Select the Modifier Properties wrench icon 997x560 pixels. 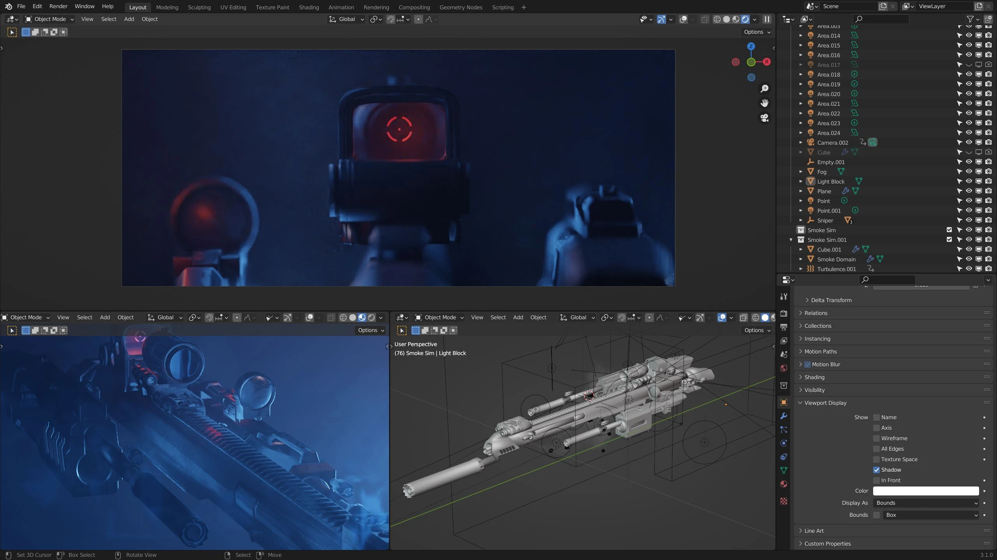(784, 416)
